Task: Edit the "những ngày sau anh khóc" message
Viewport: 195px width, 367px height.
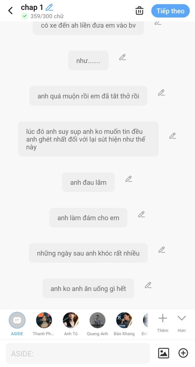Action: (x=162, y=250)
